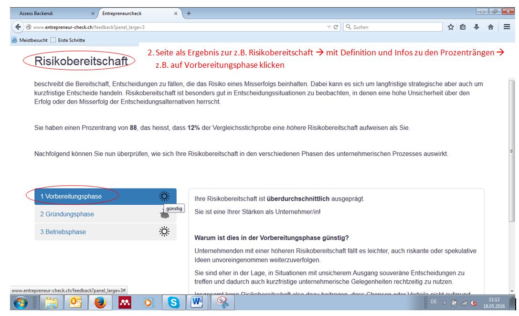The height and width of the screenshot is (316, 519).
Task: Open the media player taskbar icon
Action: tap(148, 303)
